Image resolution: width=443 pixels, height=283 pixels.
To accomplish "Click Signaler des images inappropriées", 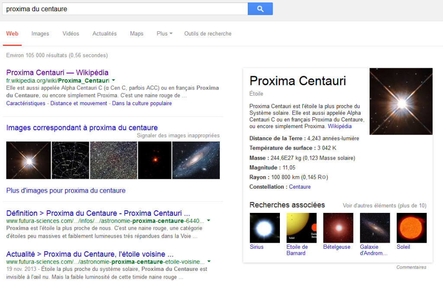I will tap(178, 135).
